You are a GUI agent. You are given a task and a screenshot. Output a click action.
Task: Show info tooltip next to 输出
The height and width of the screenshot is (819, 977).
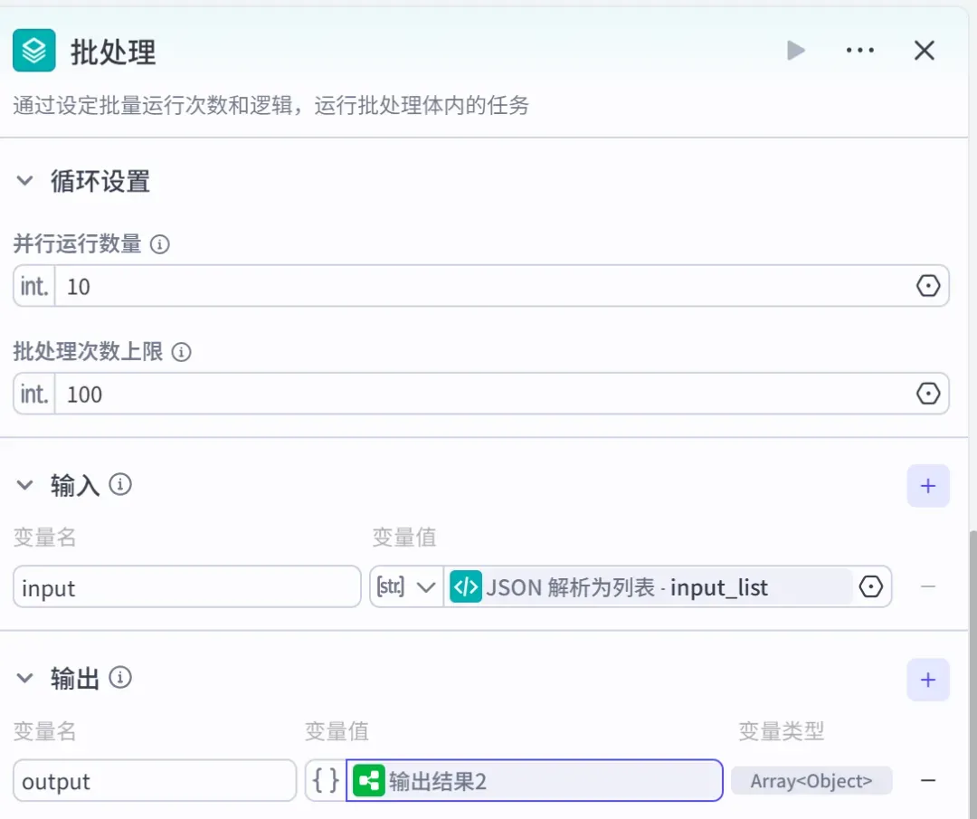(x=120, y=678)
